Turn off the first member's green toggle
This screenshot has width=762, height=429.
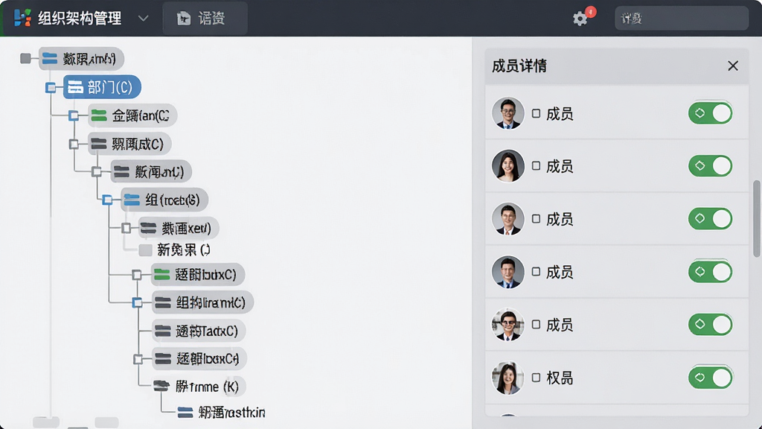(711, 113)
